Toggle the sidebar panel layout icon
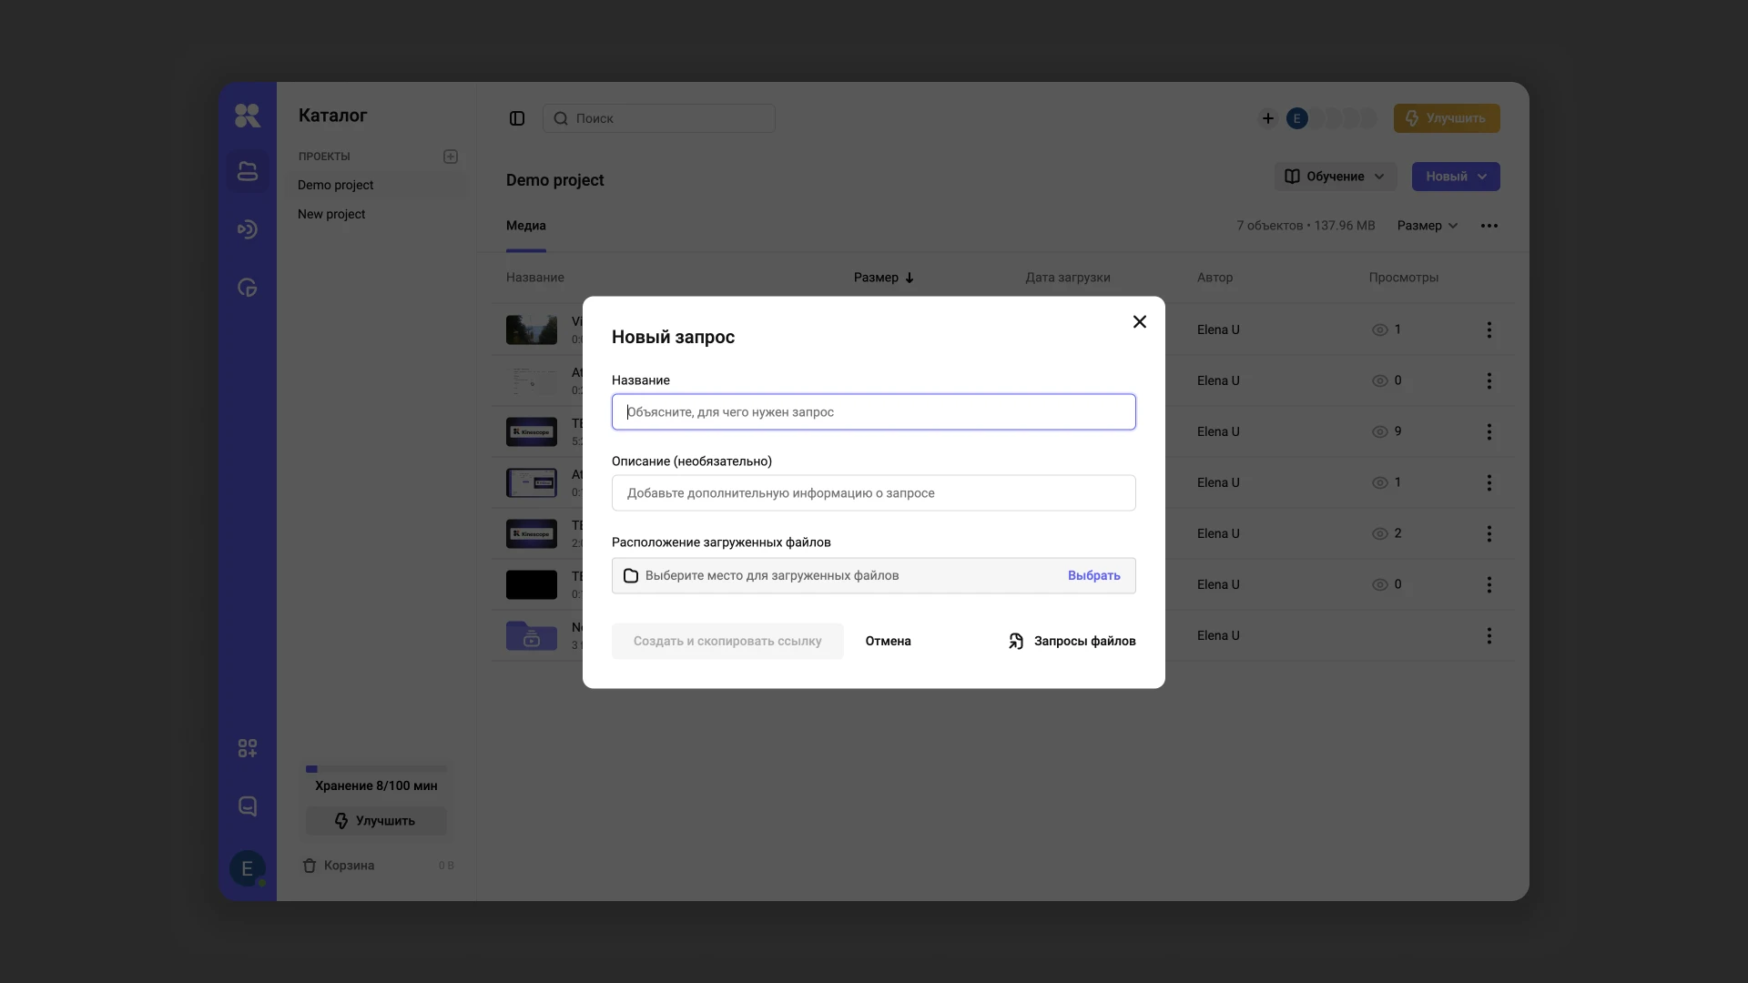The image size is (1748, 983). 517,118
